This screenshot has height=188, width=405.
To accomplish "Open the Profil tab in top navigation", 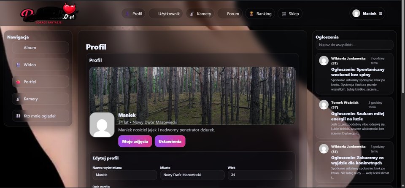I will [x=133, y=13].
